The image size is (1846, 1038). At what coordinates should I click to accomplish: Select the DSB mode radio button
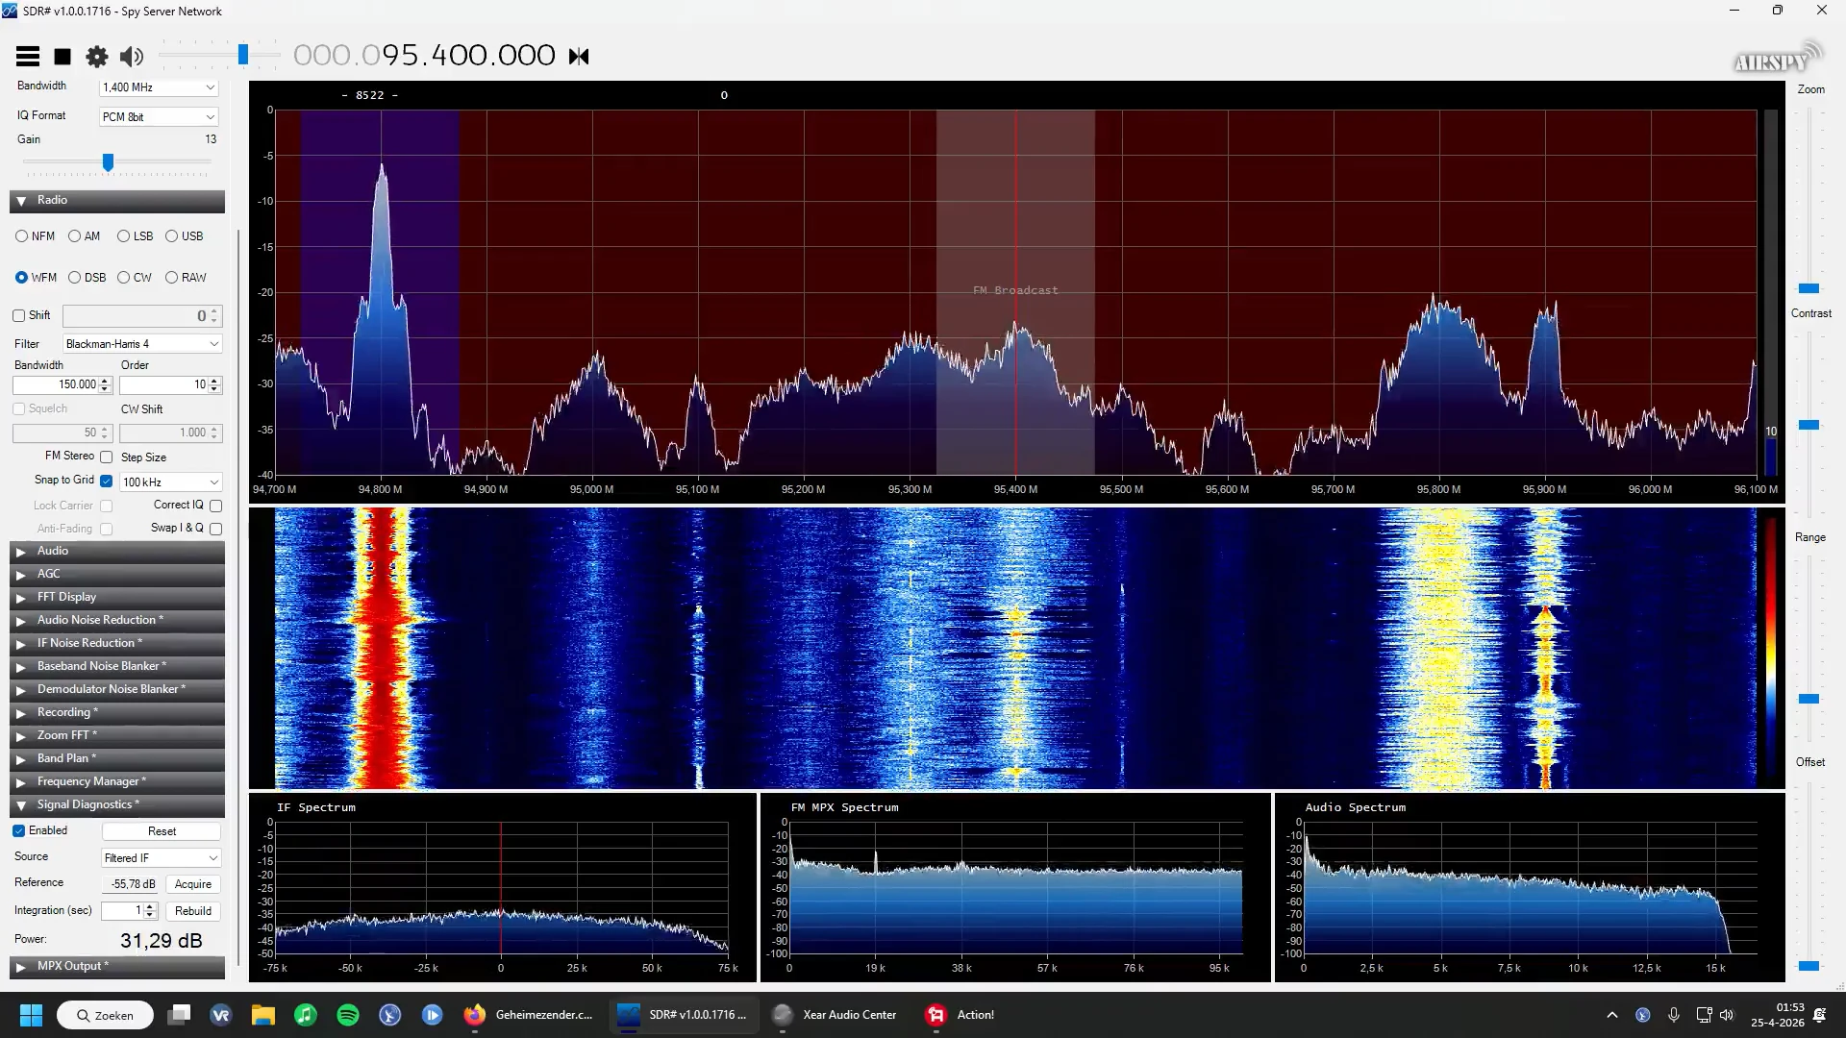74,278
